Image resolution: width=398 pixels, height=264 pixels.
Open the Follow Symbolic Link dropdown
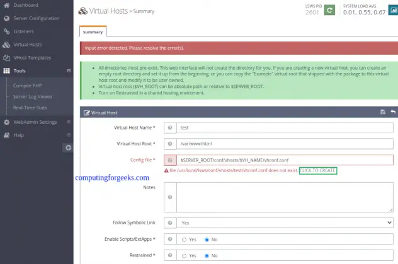[285, 223]
